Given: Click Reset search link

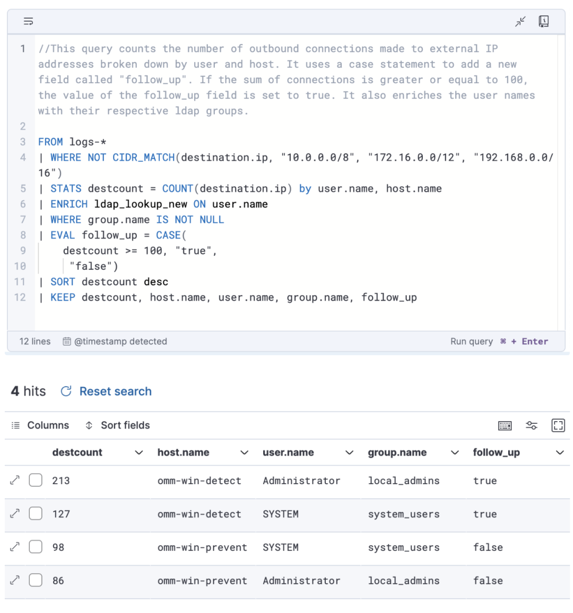Looking at the screenshot, I should point(115,391).
